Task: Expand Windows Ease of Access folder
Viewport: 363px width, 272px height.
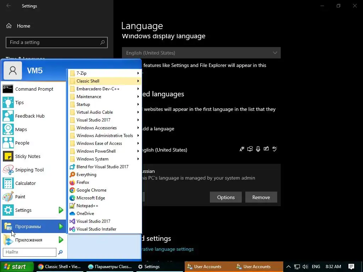Action: click(x=105, y=143)
